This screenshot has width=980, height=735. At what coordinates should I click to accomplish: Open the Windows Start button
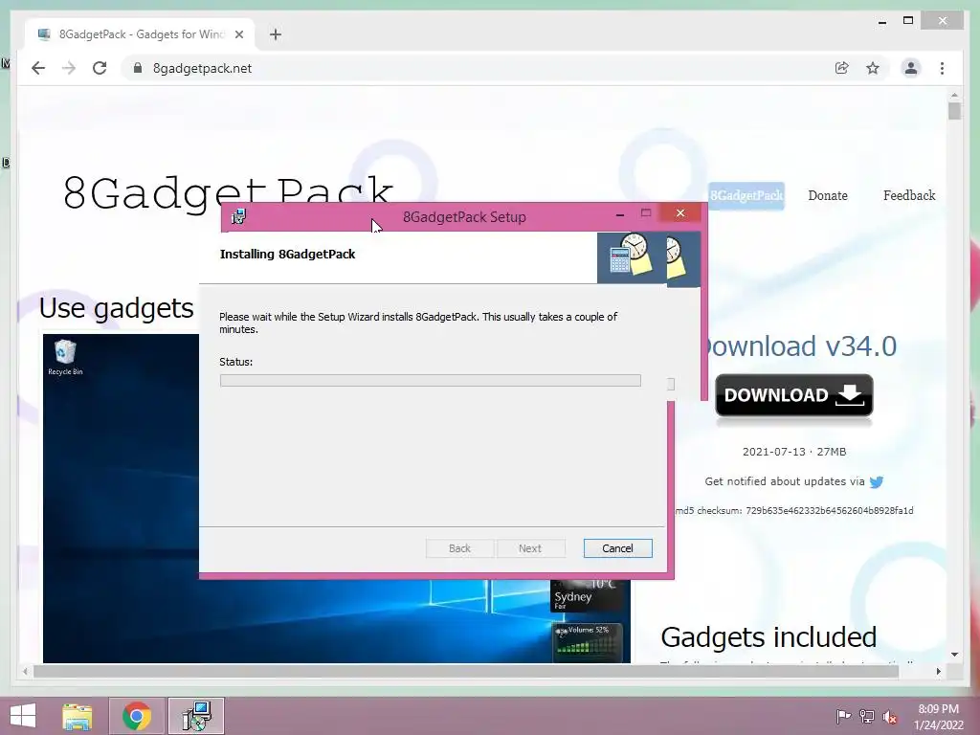(23, 716)
